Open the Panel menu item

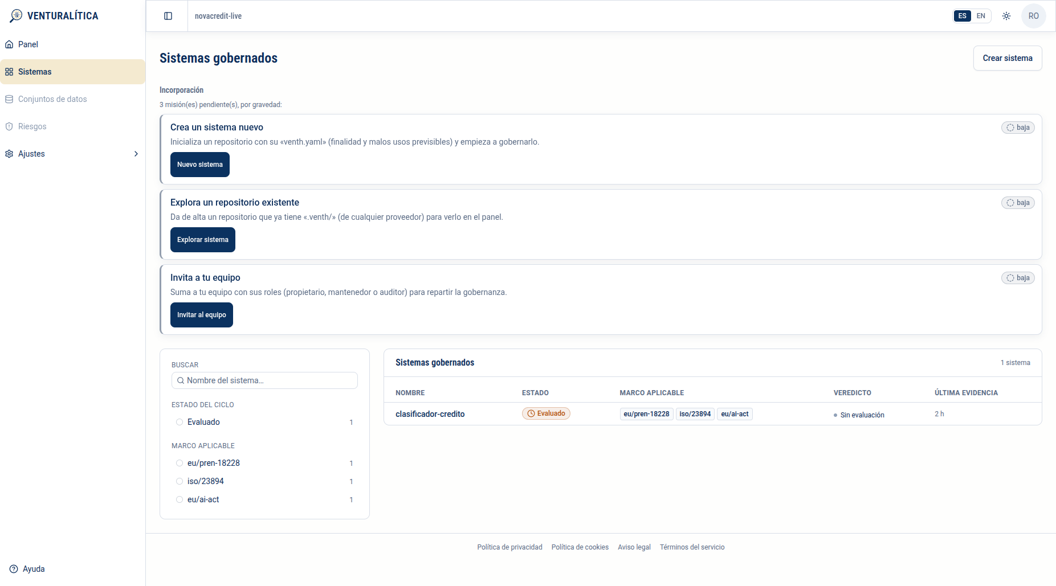(x=73, y=44)
